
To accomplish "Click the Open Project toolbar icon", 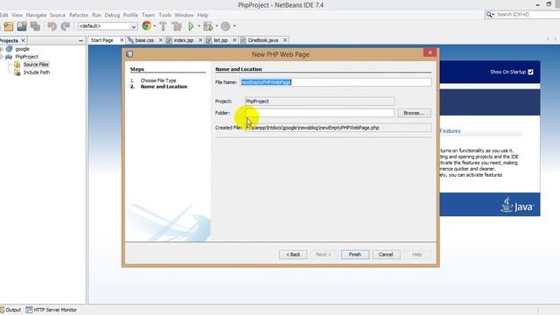I will 22,26.
